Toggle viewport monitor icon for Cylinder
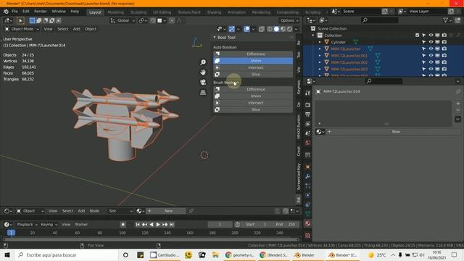The height and width of the screenshot is (261, 464). (x=437, y=42)
